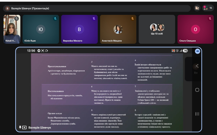217x135 pixels.
Task: Click muted mic icon on Вероніка Мисюга's tile
Action: (x=94, y=19)
